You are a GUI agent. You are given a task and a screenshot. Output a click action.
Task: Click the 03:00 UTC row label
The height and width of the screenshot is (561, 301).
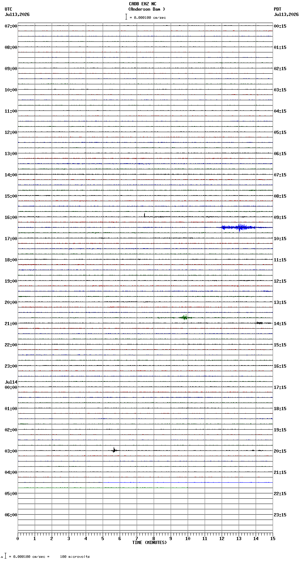pyautogui.click(x=11, y=451)
